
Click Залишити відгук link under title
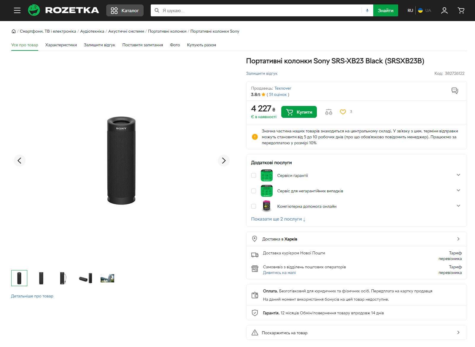point(262,73)
